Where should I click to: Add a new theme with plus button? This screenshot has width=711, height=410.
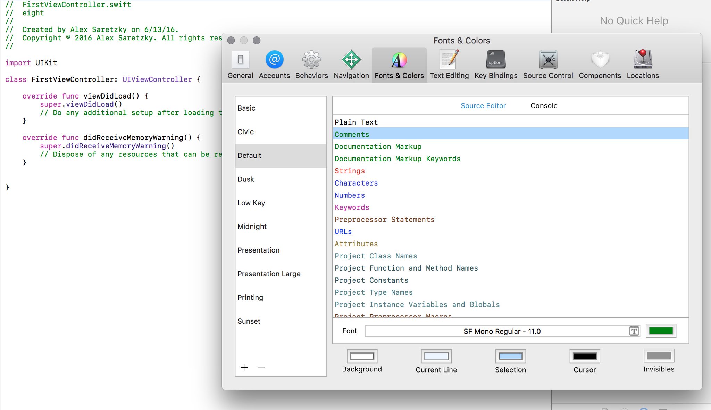tap(244, 367)
